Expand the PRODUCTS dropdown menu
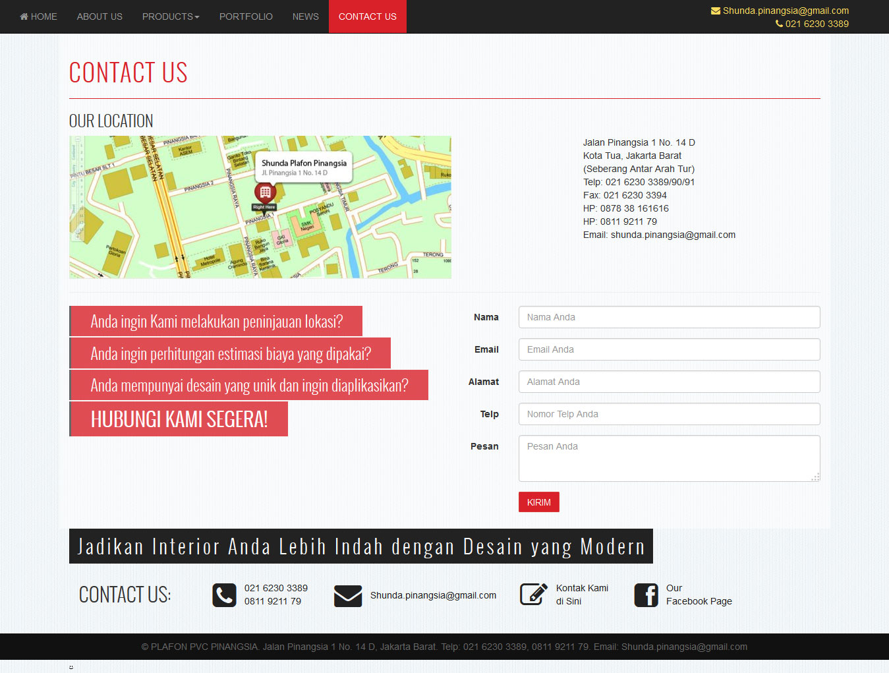889x673 pixels. (x=171, y=16)
